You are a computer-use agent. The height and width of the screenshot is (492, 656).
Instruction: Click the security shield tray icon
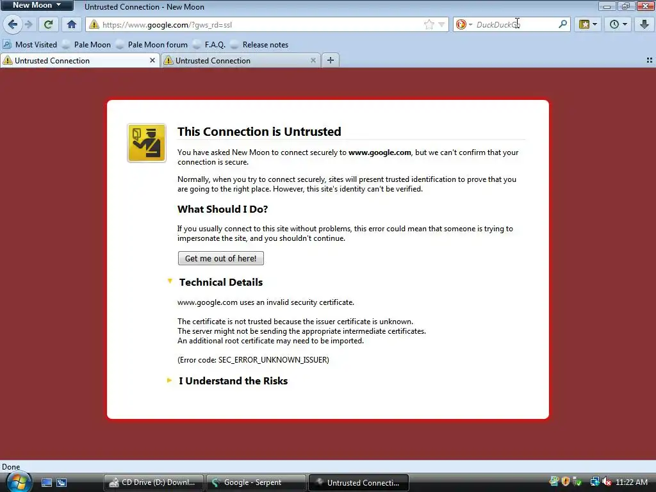[x=566, y=482]
